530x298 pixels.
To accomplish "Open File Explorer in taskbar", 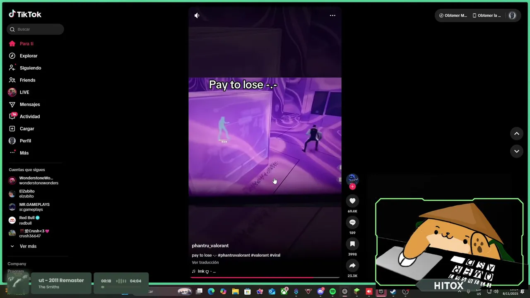I will 235,291.
